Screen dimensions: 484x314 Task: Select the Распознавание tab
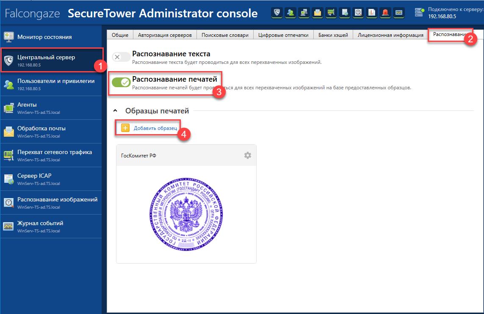(x=450, y=34)
